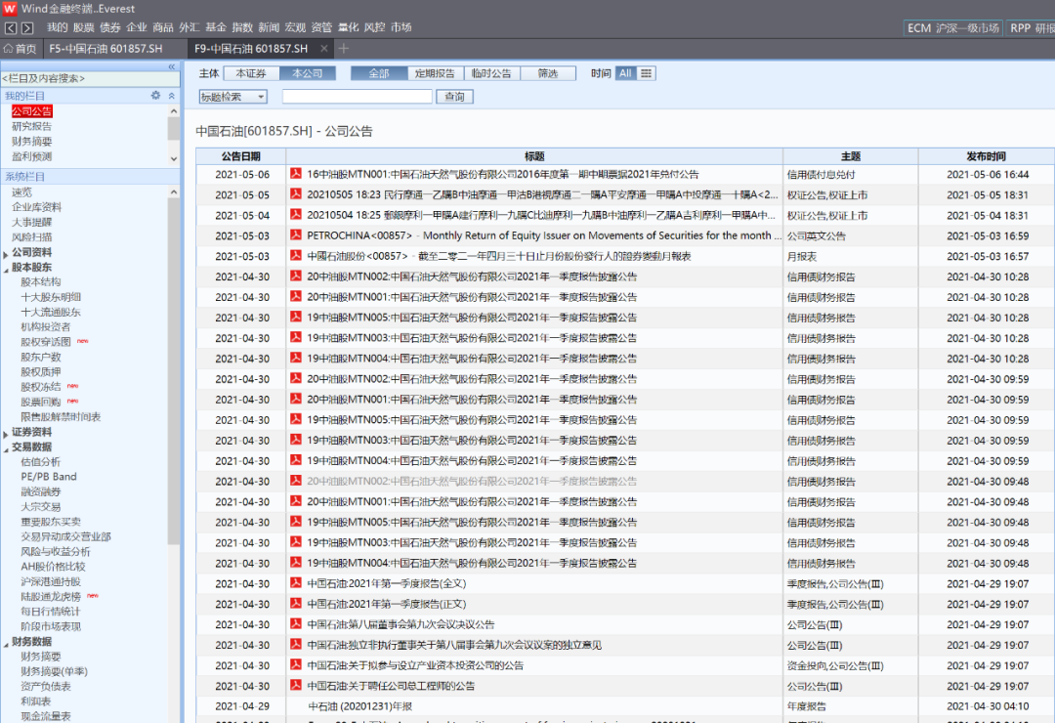Open 公司公告 in 我的栏目
1055x723 pixels.
(x=31, y=111)
